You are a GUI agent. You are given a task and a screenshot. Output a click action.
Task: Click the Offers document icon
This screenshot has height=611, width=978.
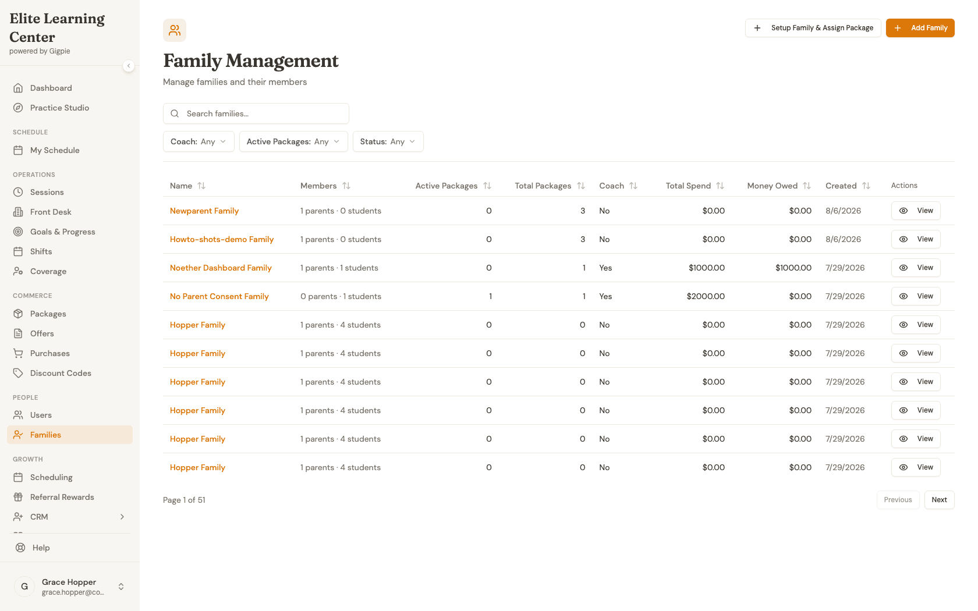coord(18,333)
